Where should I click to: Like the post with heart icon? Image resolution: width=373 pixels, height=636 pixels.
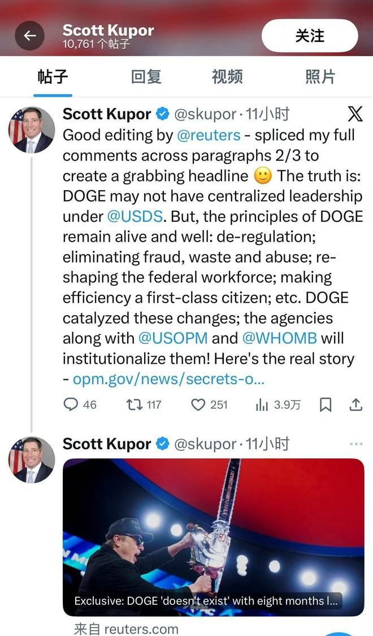click(x=198, y=405)
